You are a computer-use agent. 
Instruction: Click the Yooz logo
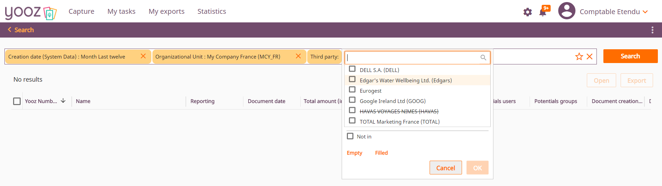tap(31, 13)
